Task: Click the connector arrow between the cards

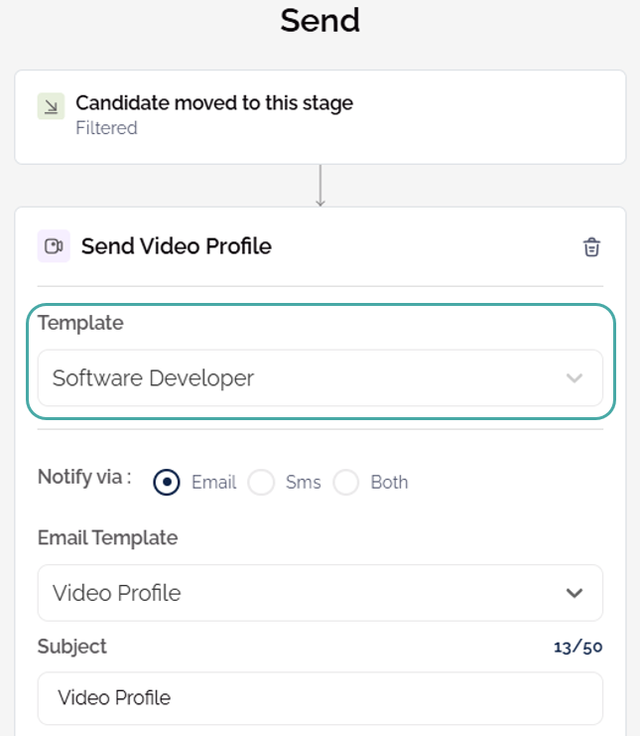Action: (x=320, y=186)
